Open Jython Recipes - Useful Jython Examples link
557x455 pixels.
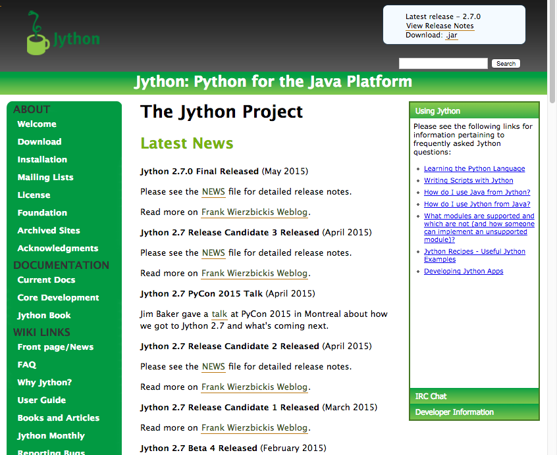(475, 255)
